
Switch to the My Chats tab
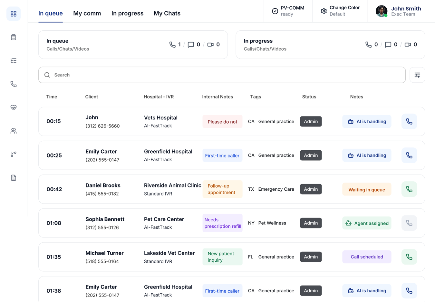pyautogui.click(x=167, y=13)
